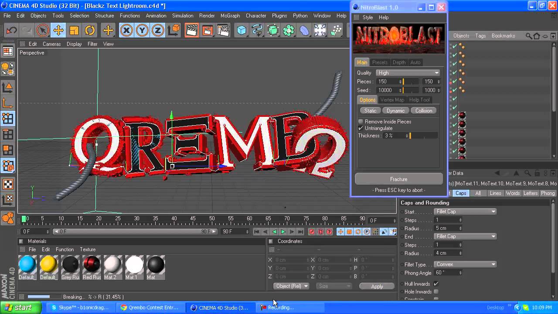Select the Caps attribute tab
Image resolution: width=558 pixels, height=314 pixels.
point(461,193)
